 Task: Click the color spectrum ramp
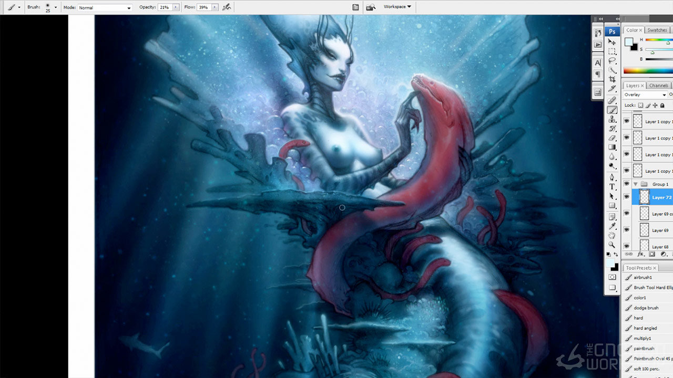point(648,71)
